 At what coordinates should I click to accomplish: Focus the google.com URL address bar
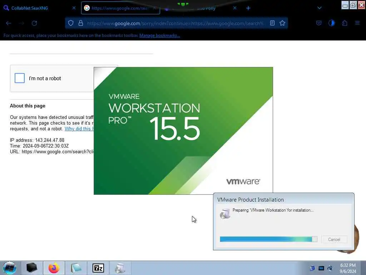[175, 23]
